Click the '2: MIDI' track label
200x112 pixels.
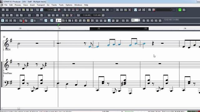7,49
